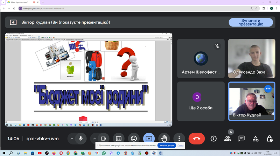The height and width of the screenshot is (156, 280).
Task: Open meeting details info icon
Action: [213, 139]
